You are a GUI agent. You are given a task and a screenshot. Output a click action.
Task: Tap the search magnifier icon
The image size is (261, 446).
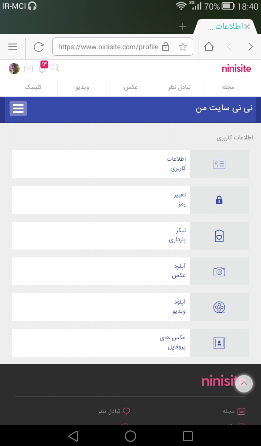pyautogui.click(x=55, y=68)
